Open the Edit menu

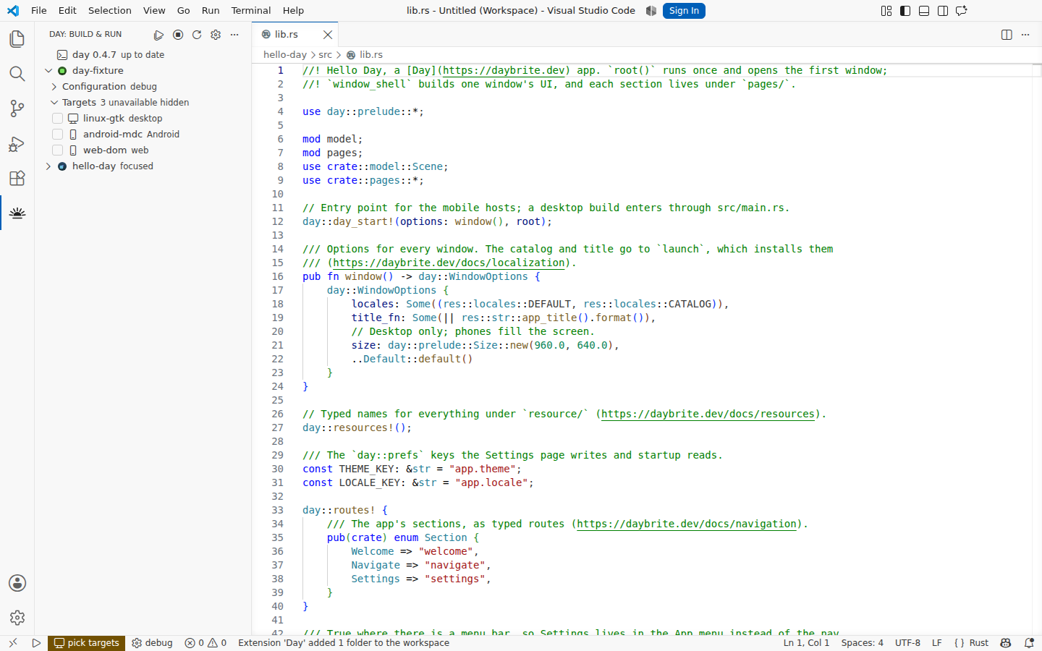[x=67, y=11]
